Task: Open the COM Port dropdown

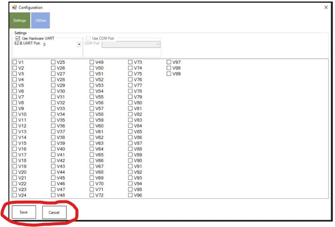Action: (x=158, y=45)
